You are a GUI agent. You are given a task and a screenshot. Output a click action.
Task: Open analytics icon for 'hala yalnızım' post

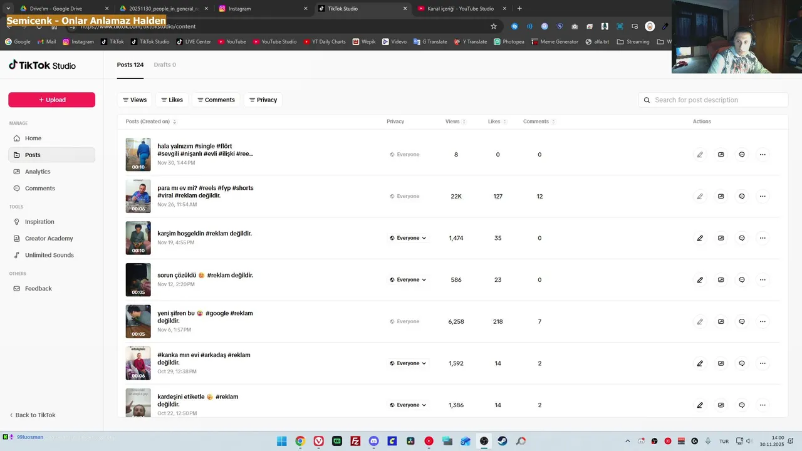click(721, 155)
